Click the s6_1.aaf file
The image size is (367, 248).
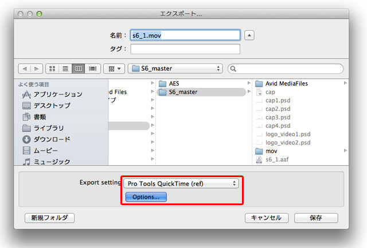click(277, 159)
